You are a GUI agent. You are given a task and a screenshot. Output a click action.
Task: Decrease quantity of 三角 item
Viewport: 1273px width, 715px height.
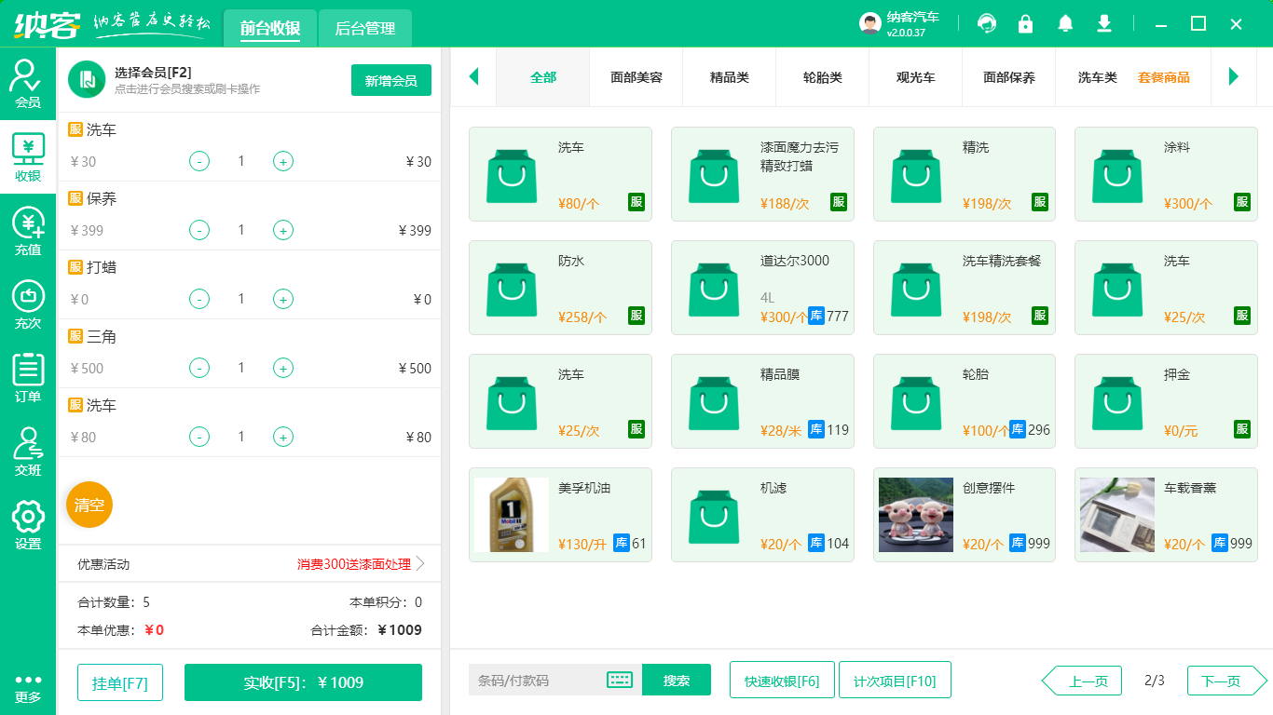pyautogui.click(x=199, y=368)
